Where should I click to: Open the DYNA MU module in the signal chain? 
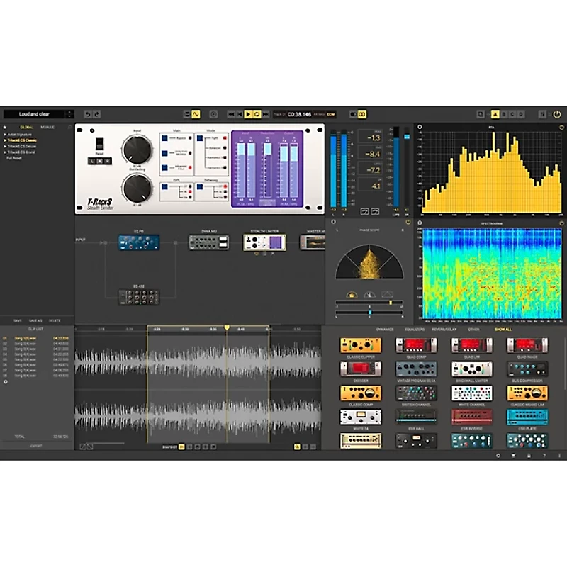210,241
